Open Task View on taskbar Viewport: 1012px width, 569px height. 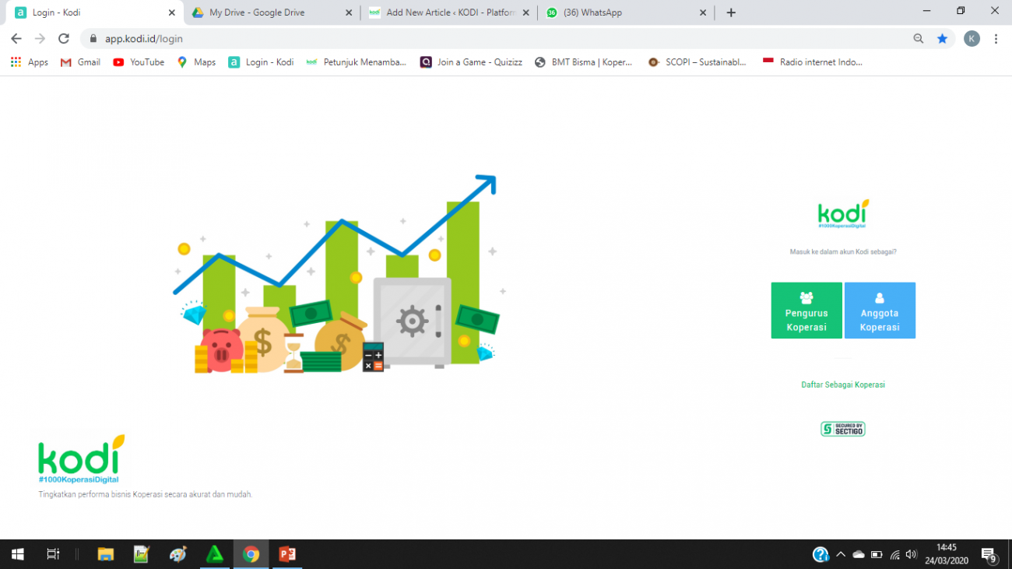coord(53,554)
